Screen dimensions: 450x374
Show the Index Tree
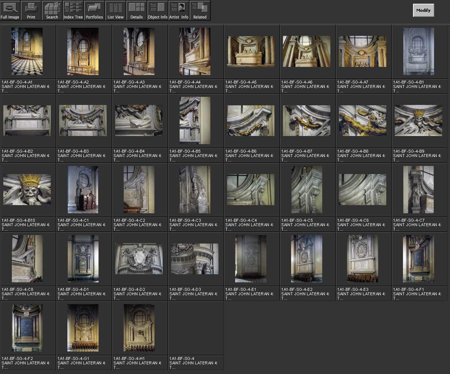pyautogui.click(x=73, y=10)
